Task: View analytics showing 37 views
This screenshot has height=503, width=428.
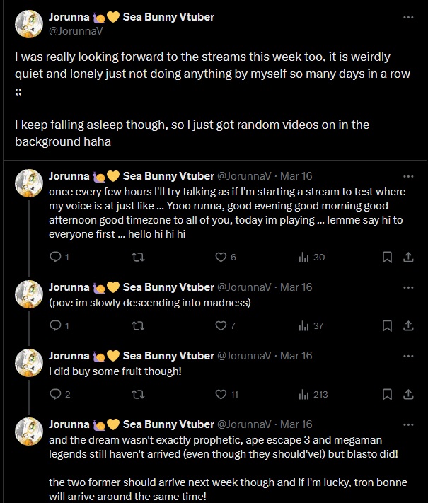Action: point(311,326)
